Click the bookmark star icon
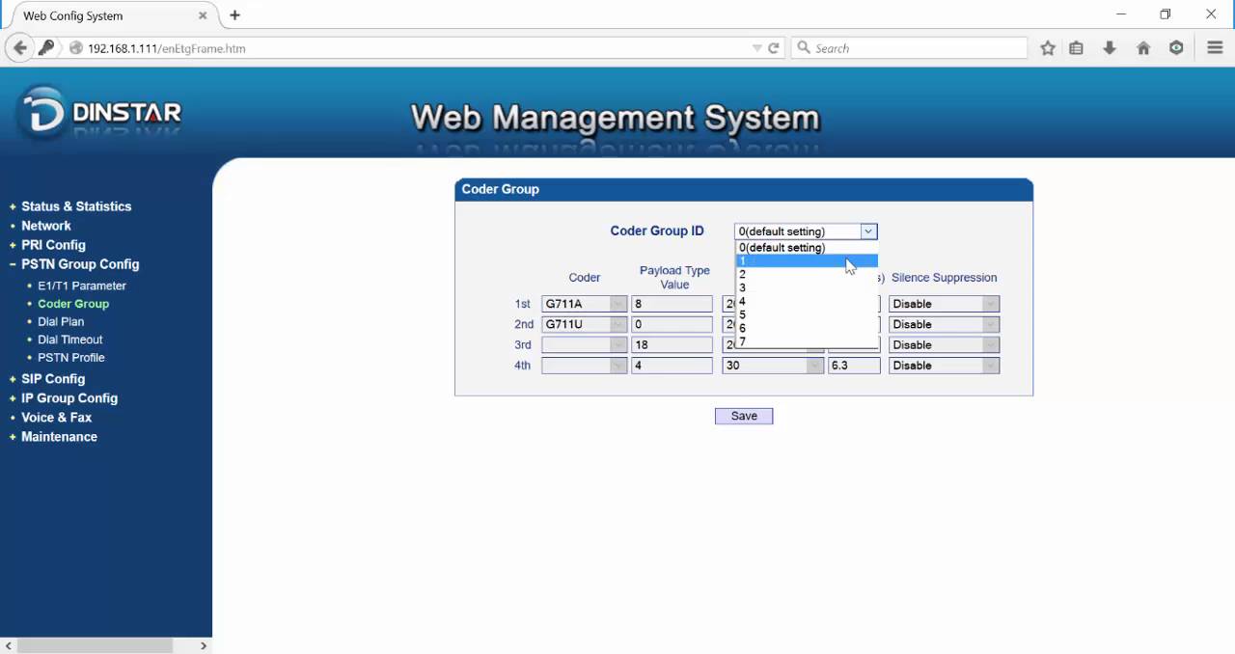Screen dimensions: 1235x654 (x=1048, y=48)
